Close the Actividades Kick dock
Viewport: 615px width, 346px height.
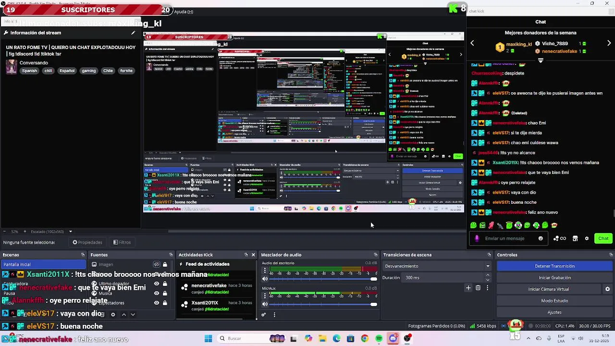(x=253, y=255)
